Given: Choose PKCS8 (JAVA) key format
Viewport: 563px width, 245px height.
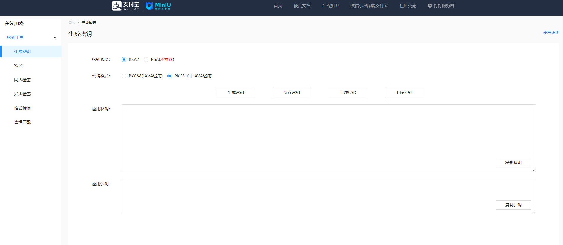Looking at the screenshot, I should click(124, 76).
